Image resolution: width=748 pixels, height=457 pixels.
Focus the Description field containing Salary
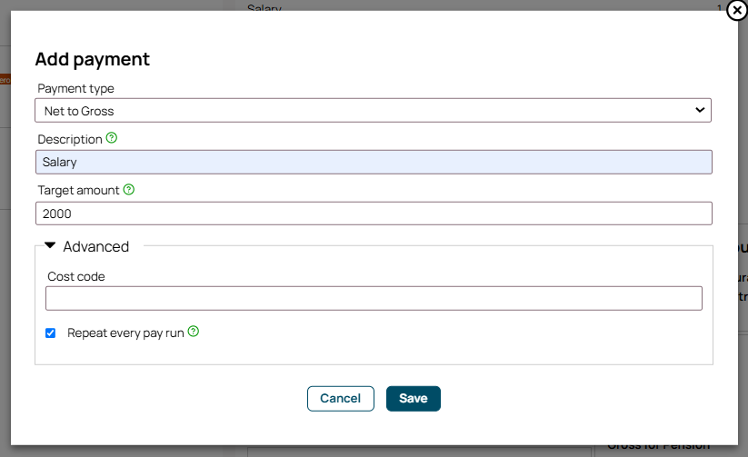pyautogui.click(x=374, y=163)
